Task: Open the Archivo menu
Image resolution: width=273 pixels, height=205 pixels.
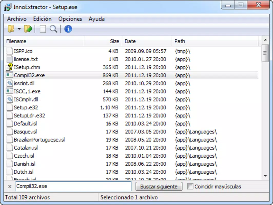Action: pos(17,19)
